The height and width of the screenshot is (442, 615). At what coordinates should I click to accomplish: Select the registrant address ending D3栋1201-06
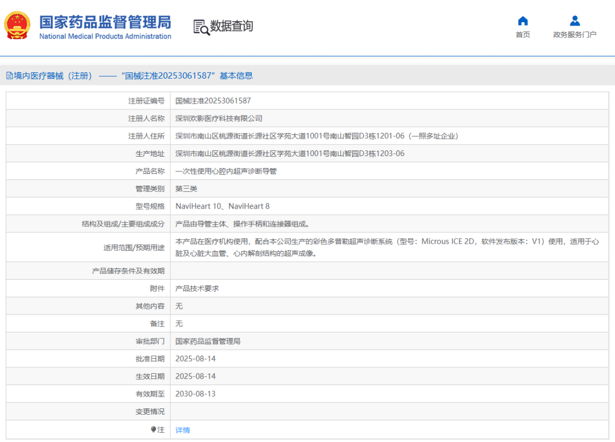coord(317,136)
